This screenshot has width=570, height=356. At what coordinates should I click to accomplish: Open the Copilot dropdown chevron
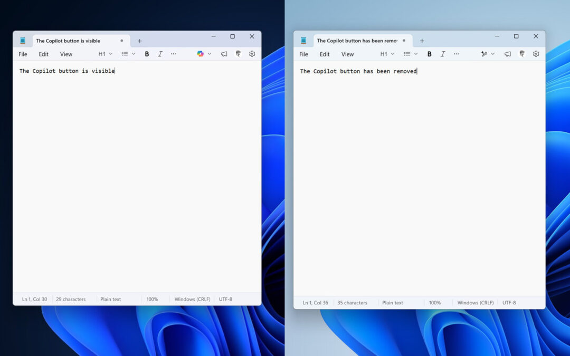click(209, 53)
